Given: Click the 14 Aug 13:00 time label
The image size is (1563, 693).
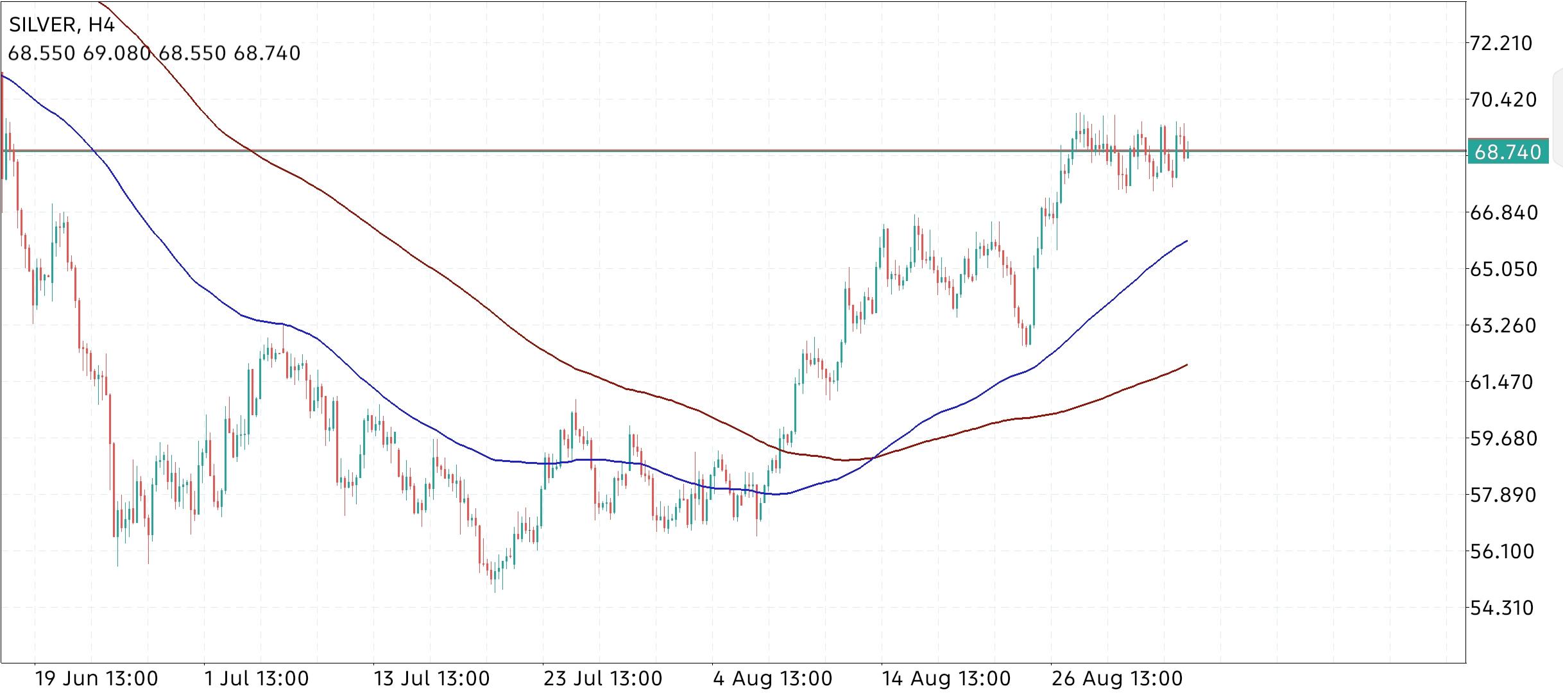Looking at the screenshot, I should coord(946,678).
